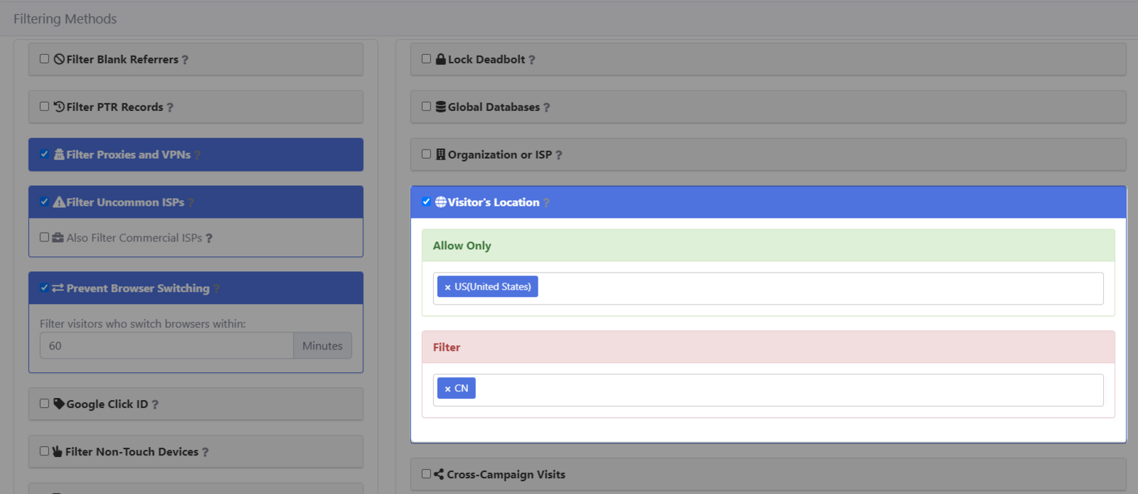Click the share icon of Cross-Campaign Visits

coord(439,474)
